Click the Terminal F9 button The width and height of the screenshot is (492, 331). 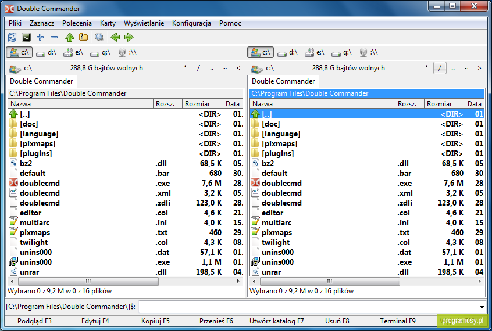click(398, 321)
